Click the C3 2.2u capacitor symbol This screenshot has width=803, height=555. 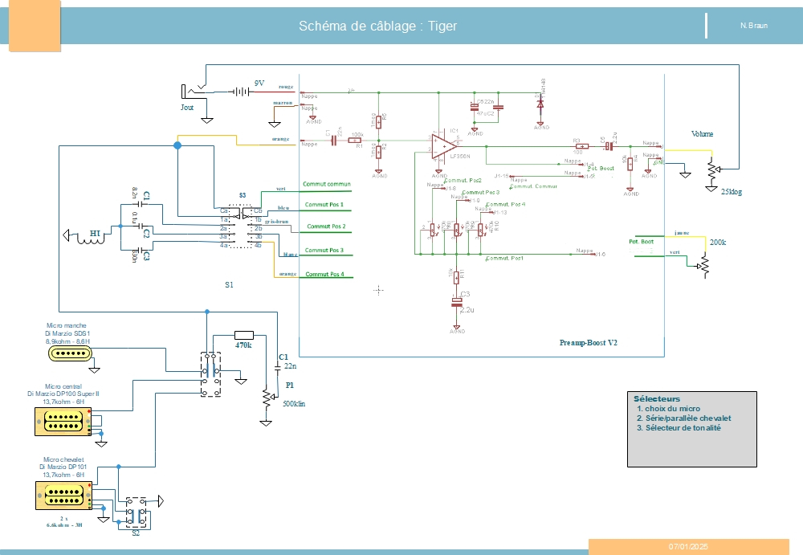[x=457, y=303]
